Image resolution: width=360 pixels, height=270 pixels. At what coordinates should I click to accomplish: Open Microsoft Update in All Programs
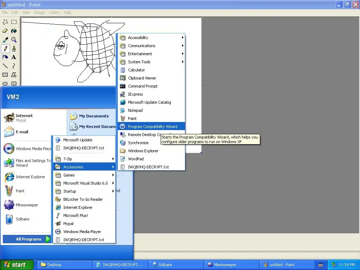(x=84, y=140)
